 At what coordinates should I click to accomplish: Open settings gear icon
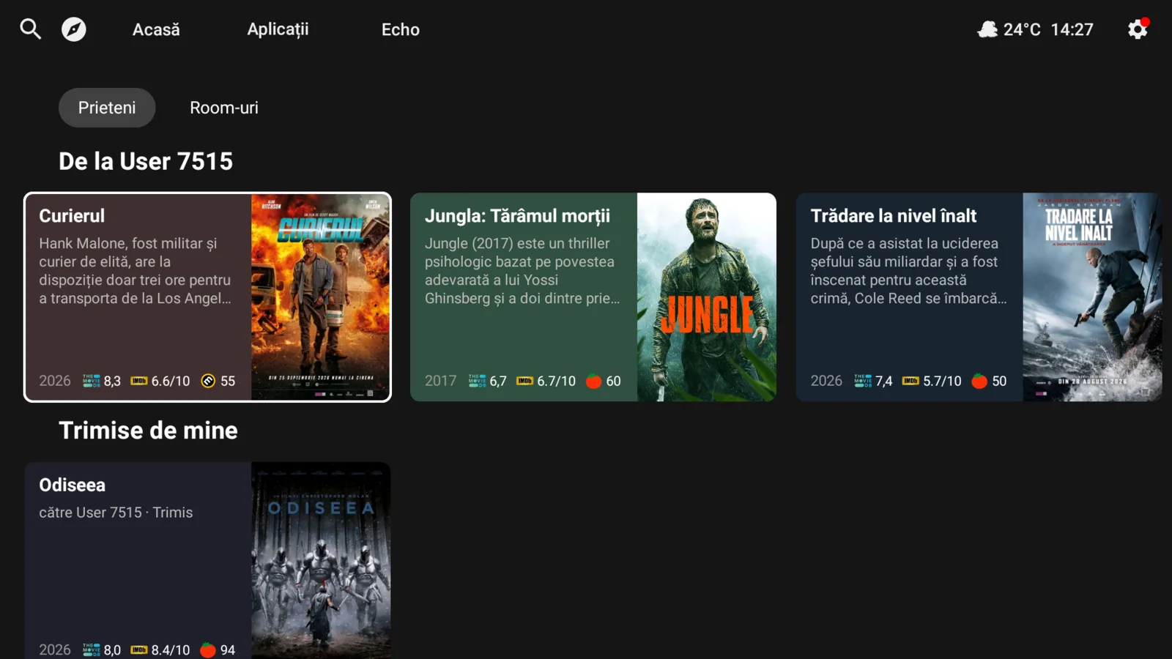1138,29
